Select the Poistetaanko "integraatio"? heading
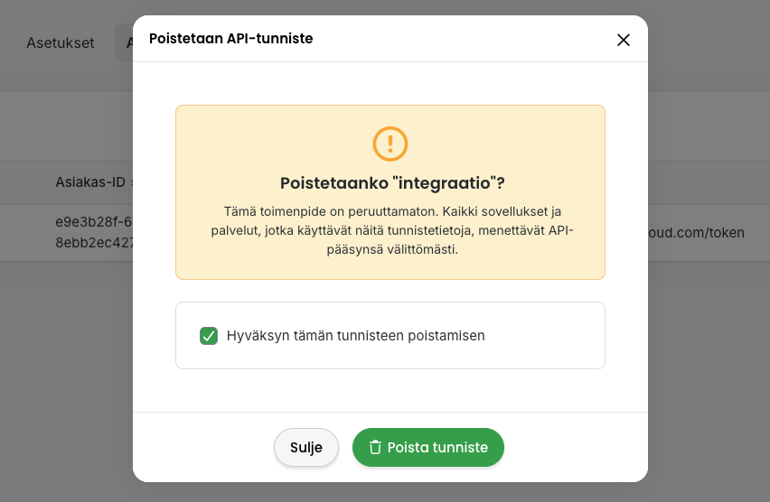 [392, 183]
